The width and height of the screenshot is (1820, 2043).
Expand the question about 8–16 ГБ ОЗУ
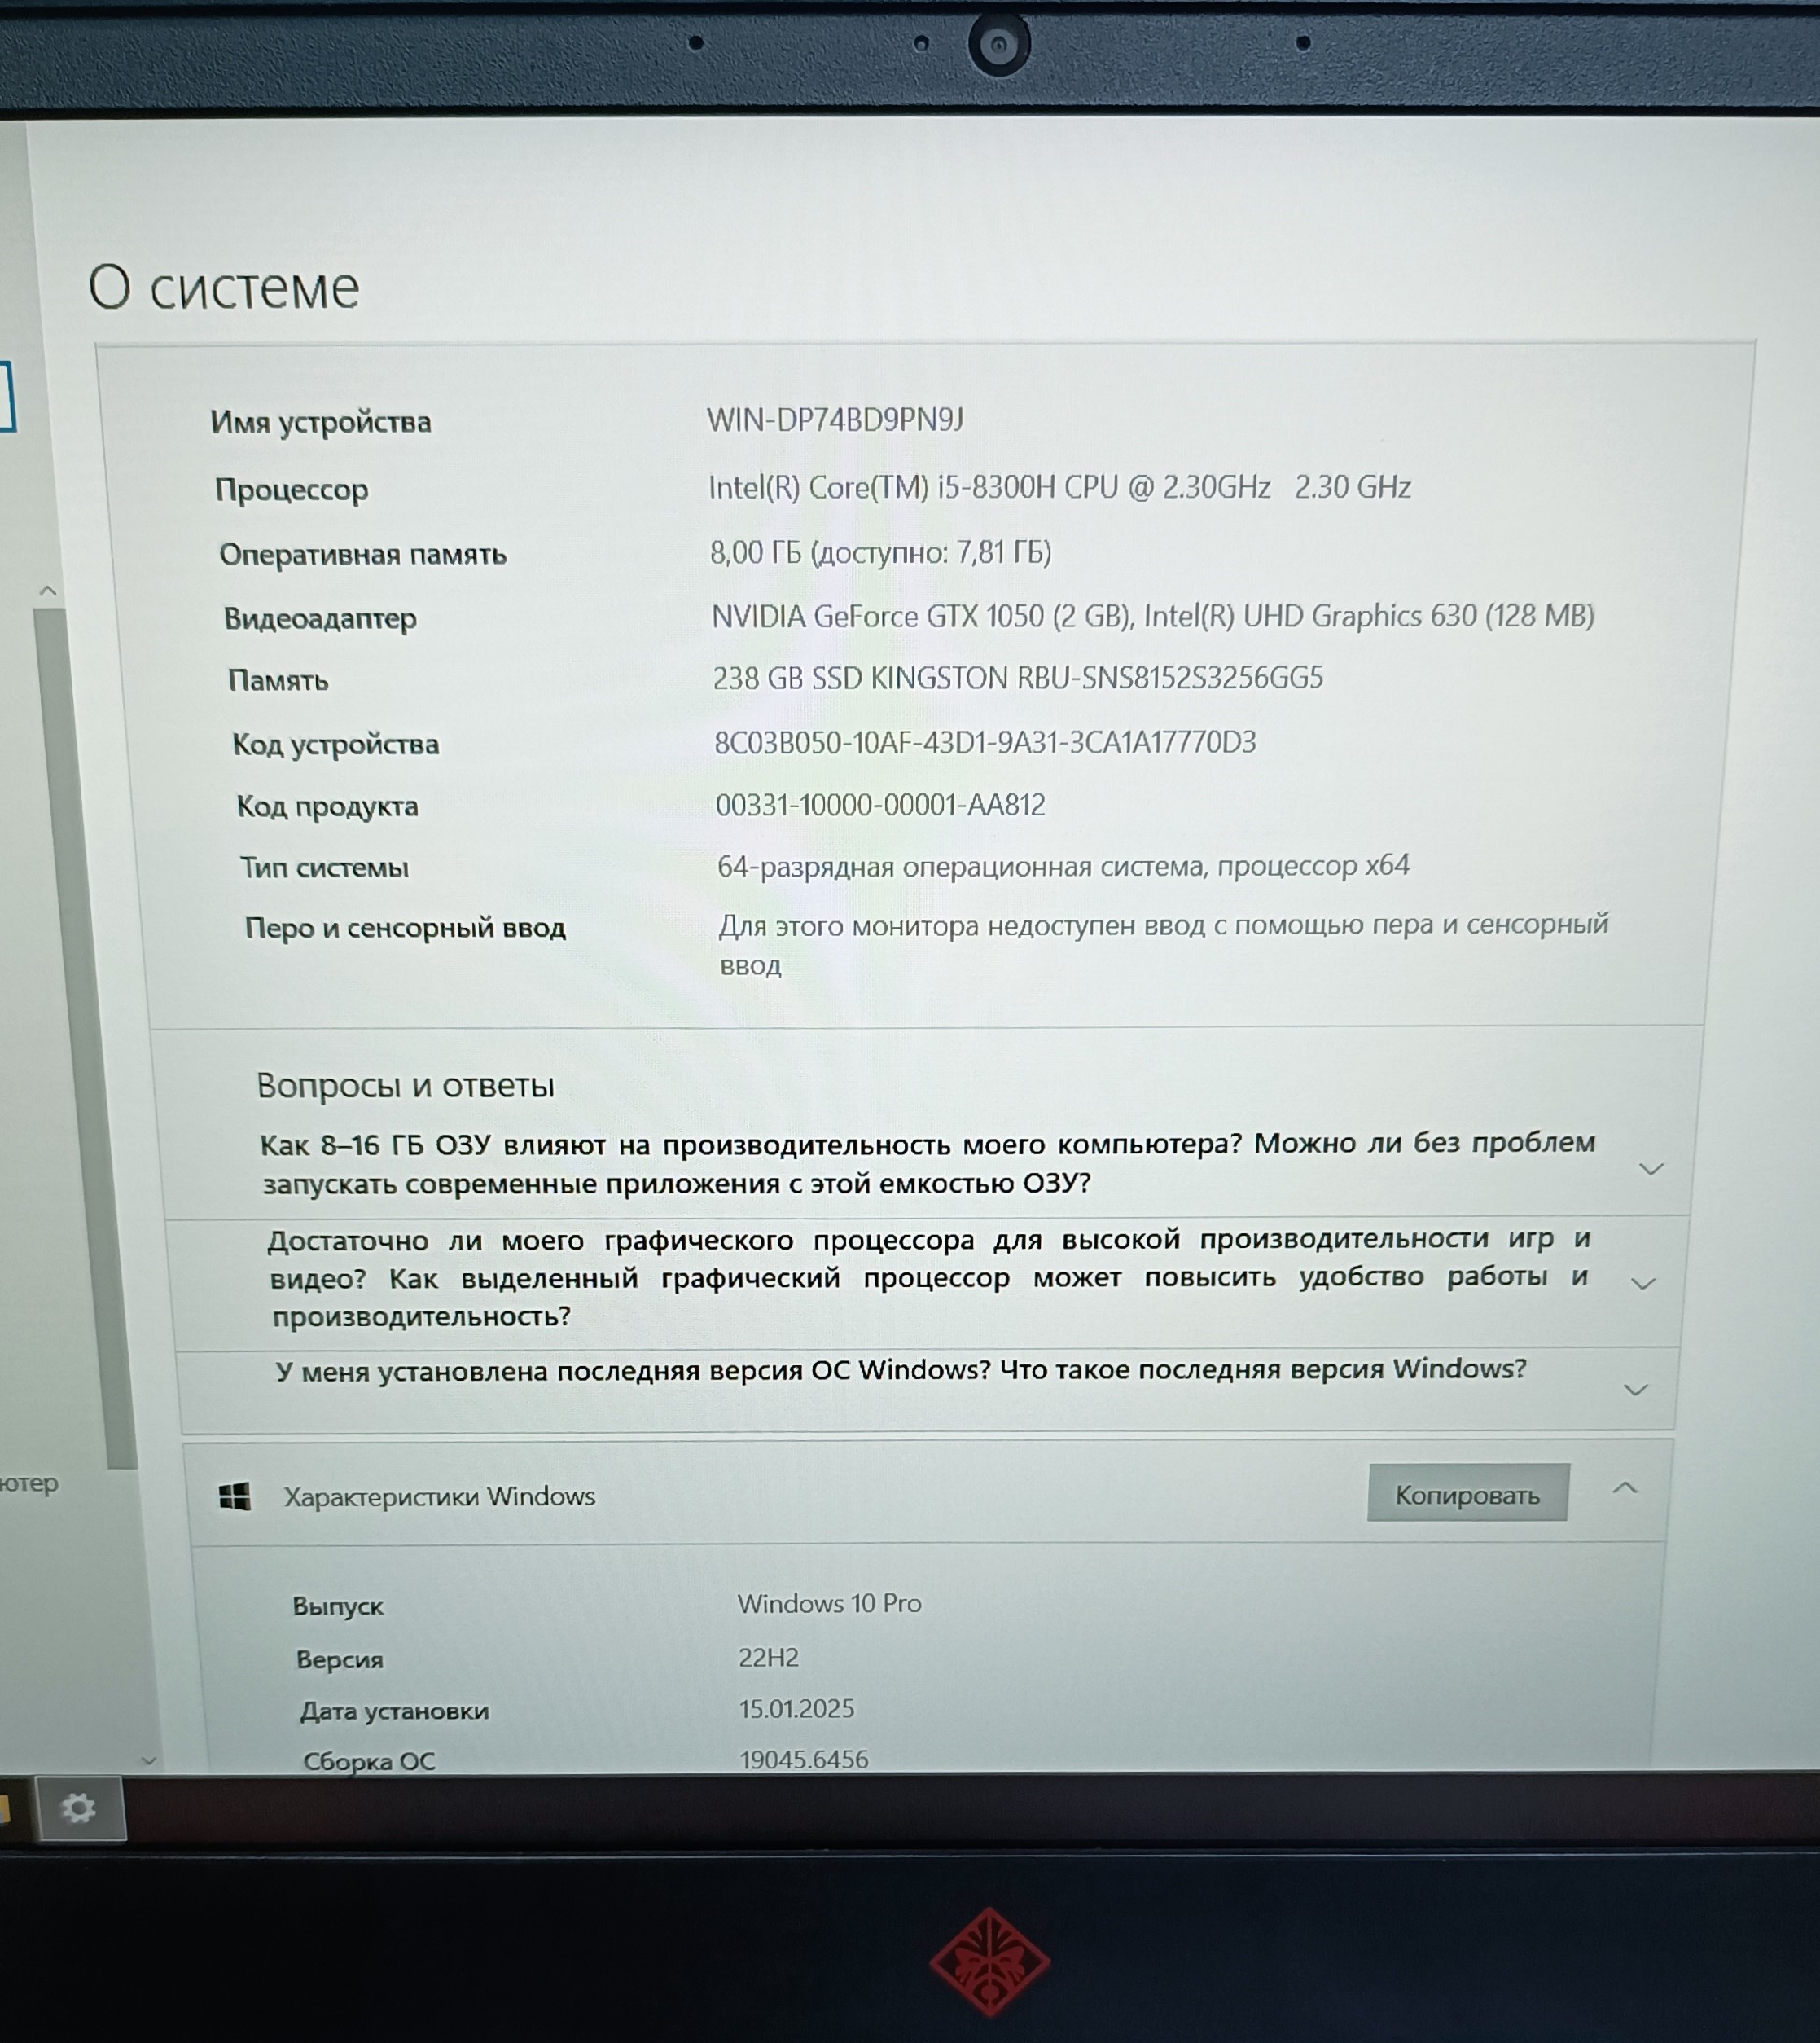click(1651, 1169)
